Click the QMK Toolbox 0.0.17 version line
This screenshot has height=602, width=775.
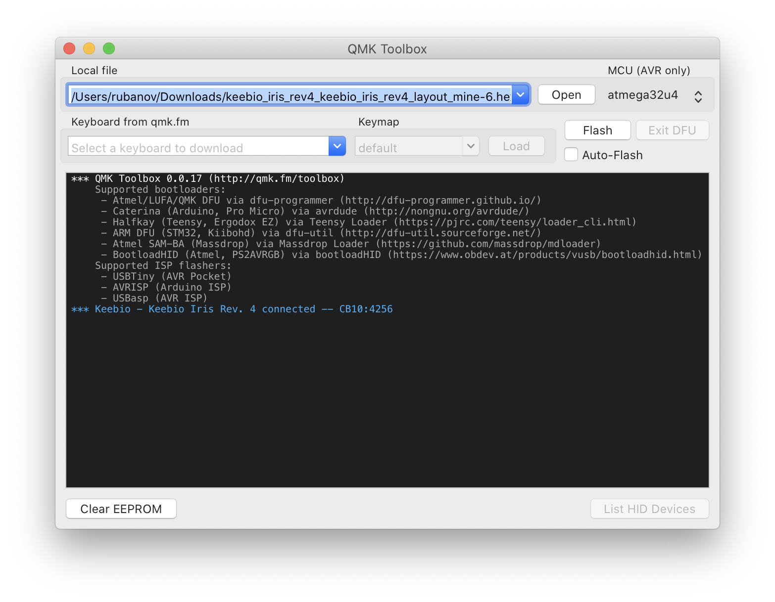208,178
